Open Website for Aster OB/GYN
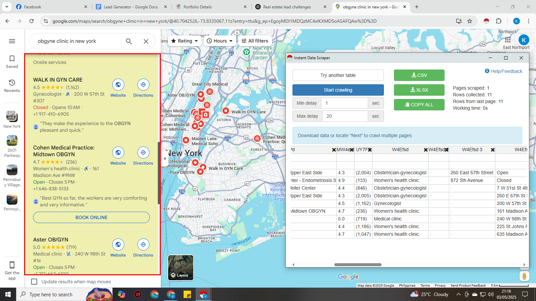This screenshot has height=301, width=536. point(118,248)
